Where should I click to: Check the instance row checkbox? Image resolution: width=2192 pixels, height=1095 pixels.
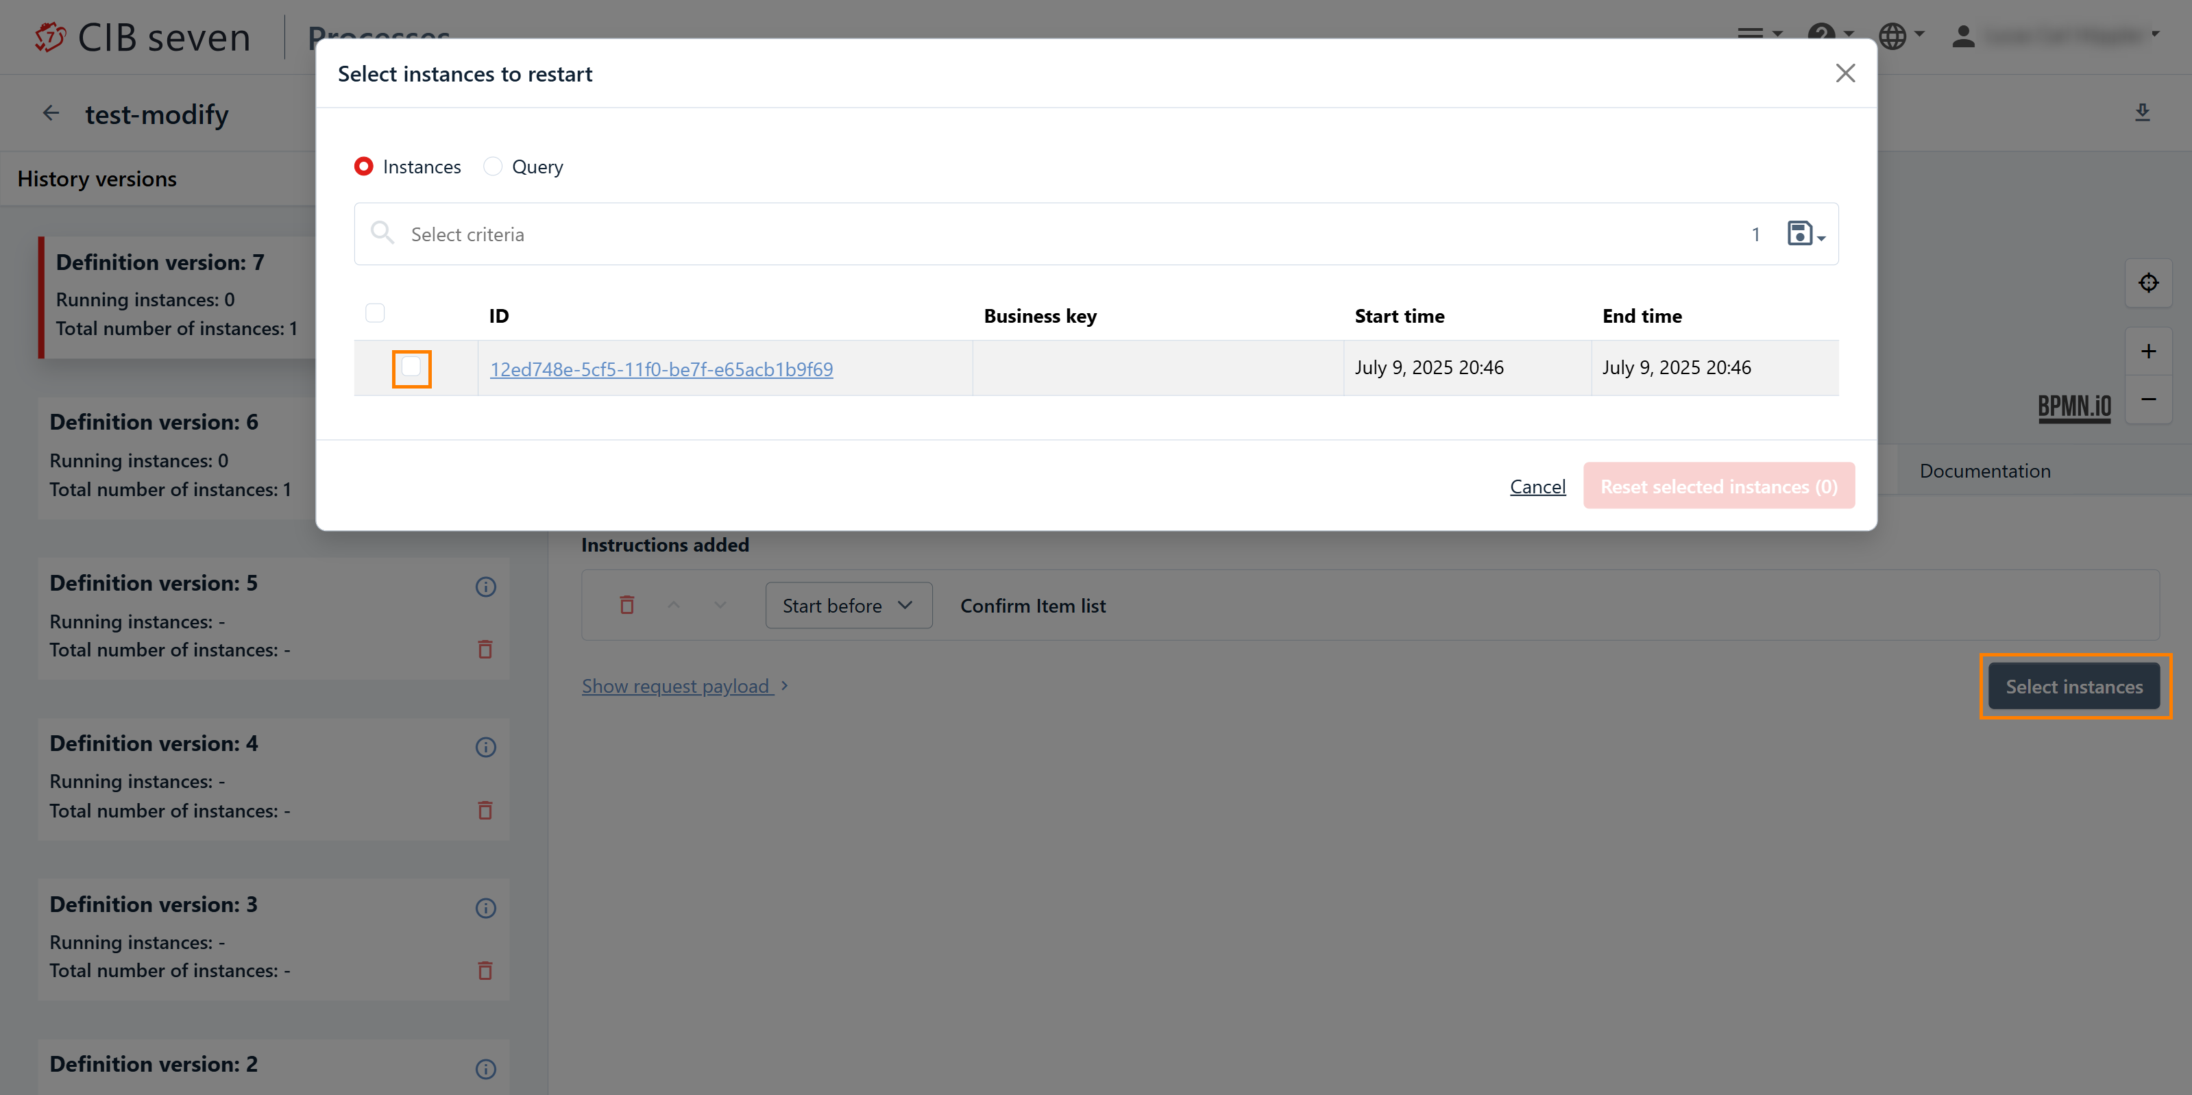[411, 367]
